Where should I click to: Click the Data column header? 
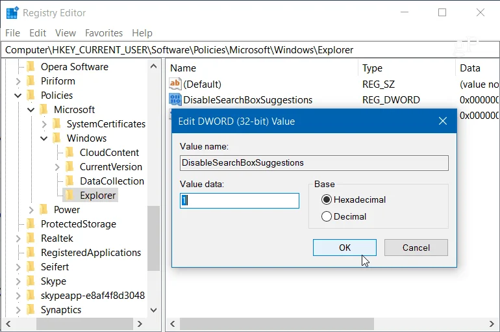(x=478, y=68)
